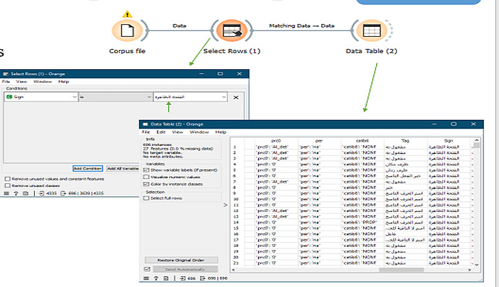Image resolution: width=499 pixels, height=287 pixels.
Task: Click the scroll-up arrow of the data table
Action: coord(477,140)
